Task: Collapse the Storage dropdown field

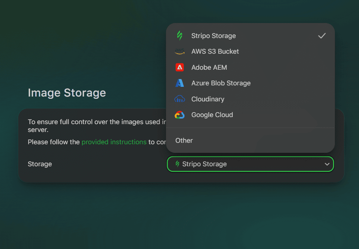Action: point(250,164)
